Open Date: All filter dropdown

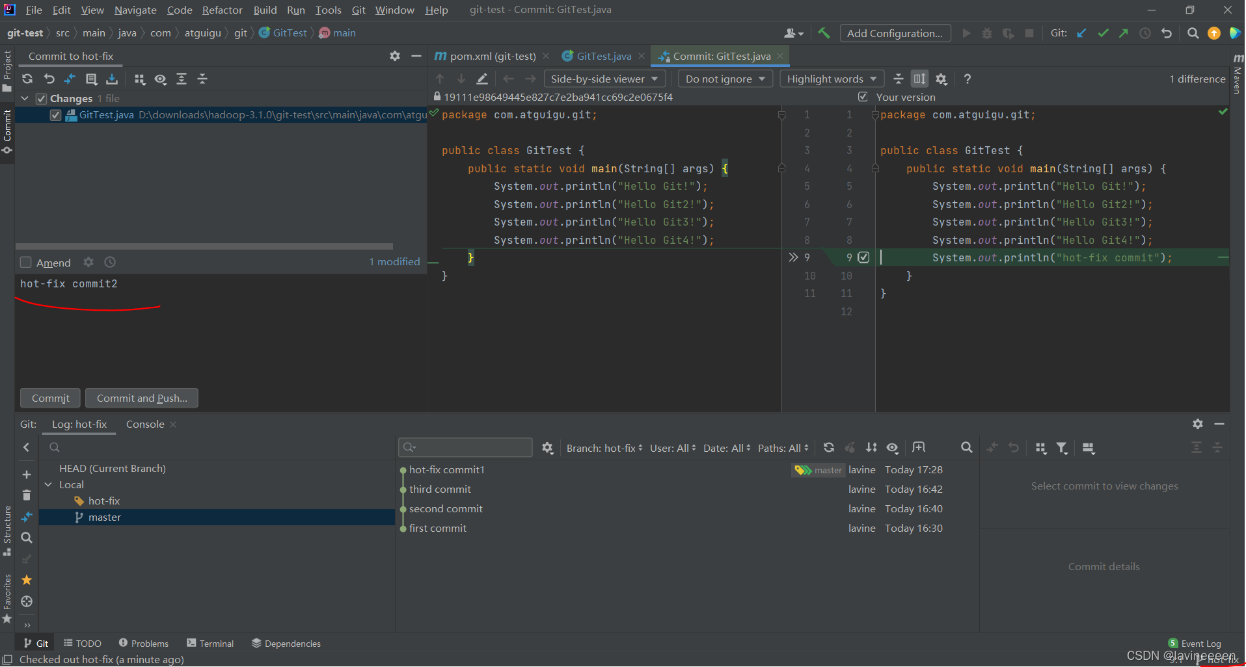tap(727, 448)
